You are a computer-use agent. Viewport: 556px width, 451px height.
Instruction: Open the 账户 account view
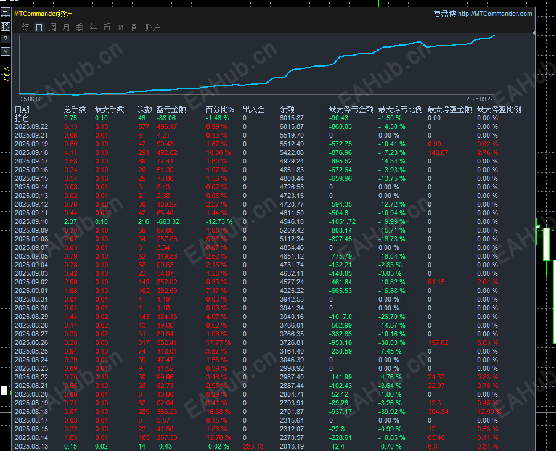[x=152, y=27]
